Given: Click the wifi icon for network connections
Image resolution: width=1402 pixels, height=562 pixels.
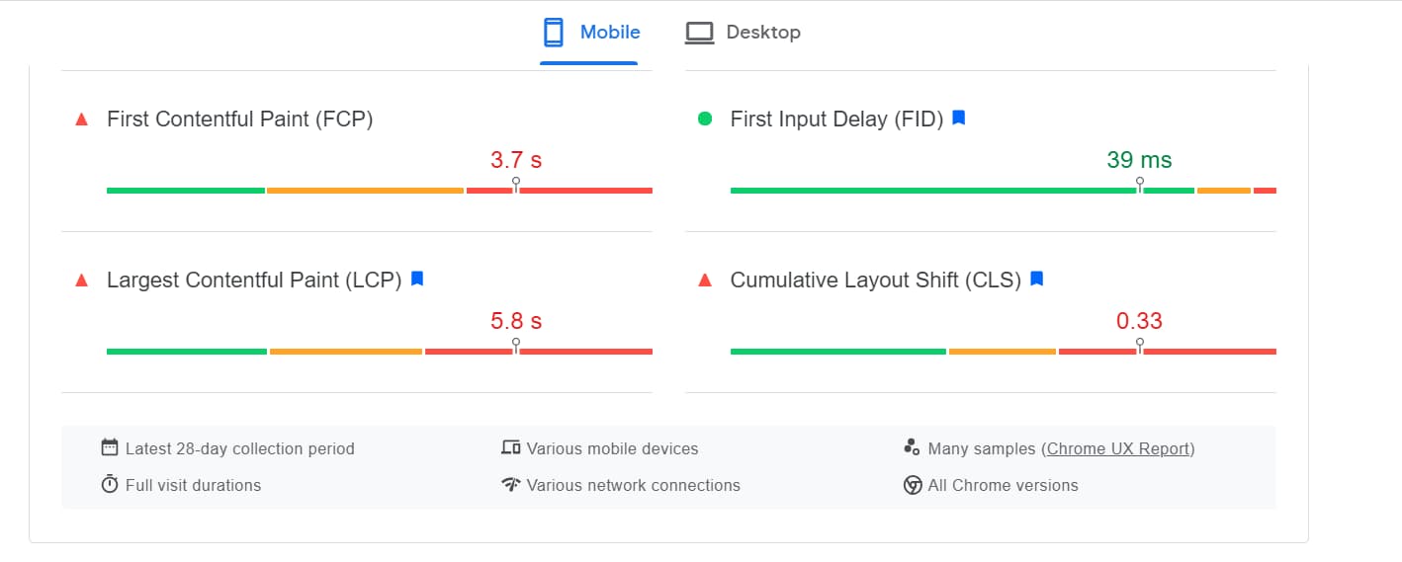Looking at the screenshot, I should point(511,484).
